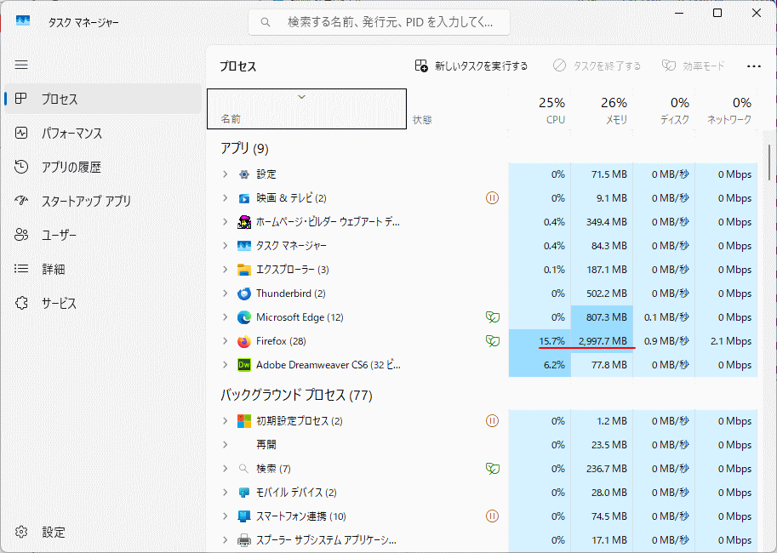This screenshot has width=777, height=553.
Task: Switch to パフォーマンス page
Action: coord(103,133)
